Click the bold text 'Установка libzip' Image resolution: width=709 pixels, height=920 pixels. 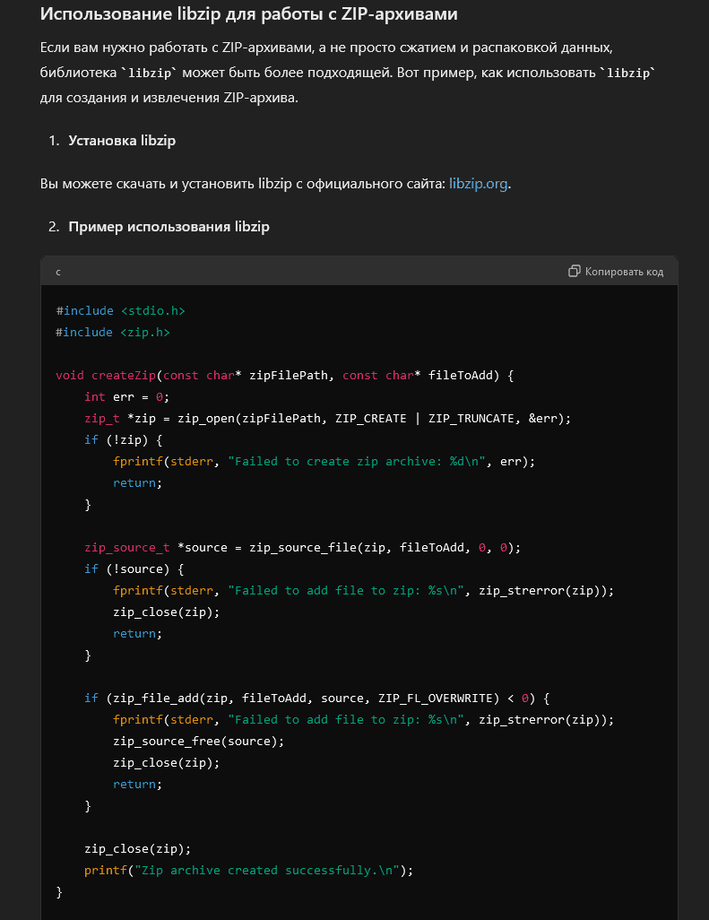(123, 141)
